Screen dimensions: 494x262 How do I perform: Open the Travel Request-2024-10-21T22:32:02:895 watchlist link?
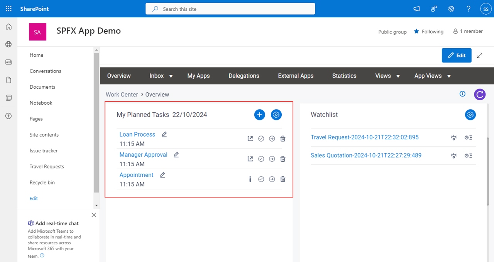tap(365, 137)
